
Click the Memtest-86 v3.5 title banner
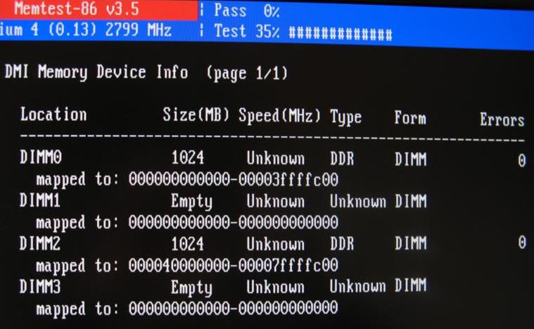[98, 10]
